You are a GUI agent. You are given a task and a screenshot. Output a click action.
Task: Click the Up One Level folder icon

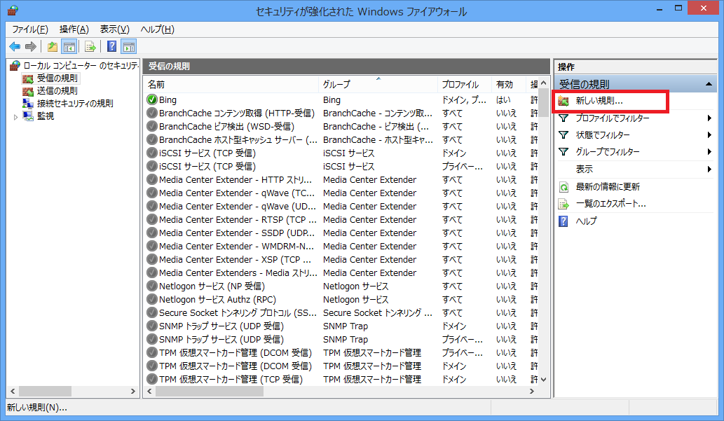(x=53, y=47)
